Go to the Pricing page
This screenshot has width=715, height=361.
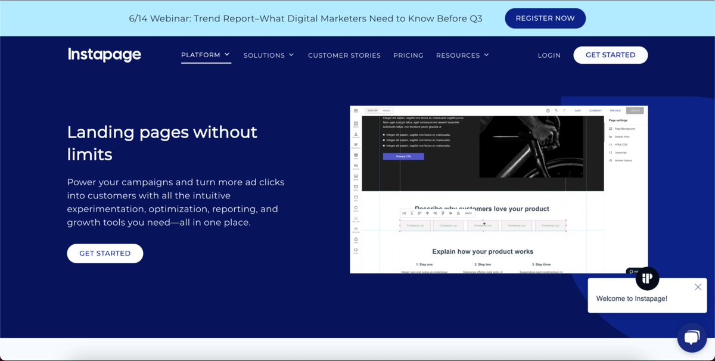(x=408, y=55)
